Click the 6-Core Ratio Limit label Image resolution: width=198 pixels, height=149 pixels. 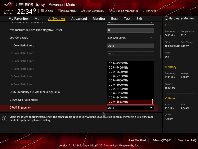(22, 84)
